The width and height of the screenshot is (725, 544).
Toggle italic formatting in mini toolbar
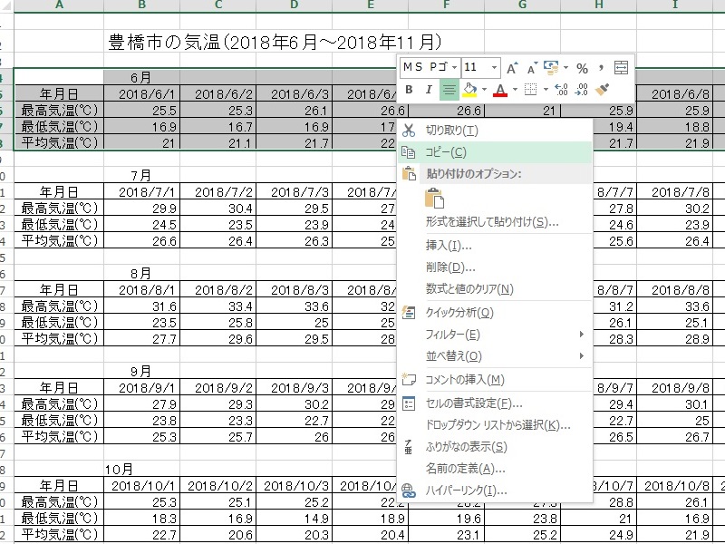pos(428,90)
